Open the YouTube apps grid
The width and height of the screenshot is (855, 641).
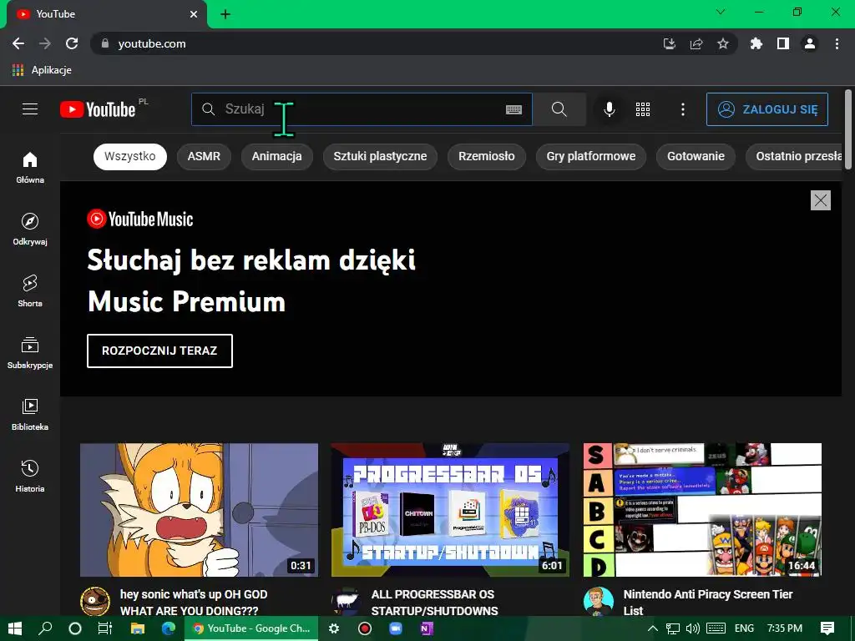[643, 109]
